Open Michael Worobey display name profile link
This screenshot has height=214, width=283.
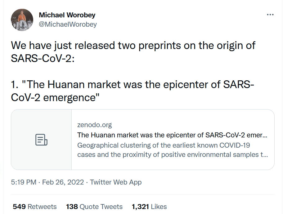67,15
